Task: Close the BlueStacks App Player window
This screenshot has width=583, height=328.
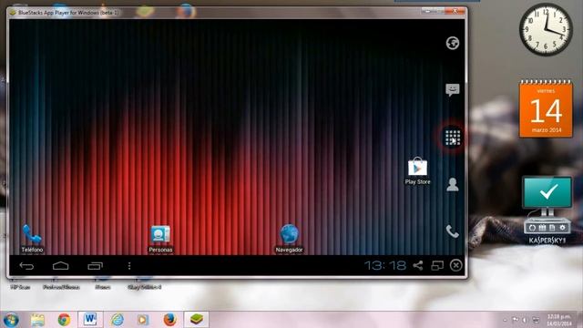Action: tap(455, 11)
